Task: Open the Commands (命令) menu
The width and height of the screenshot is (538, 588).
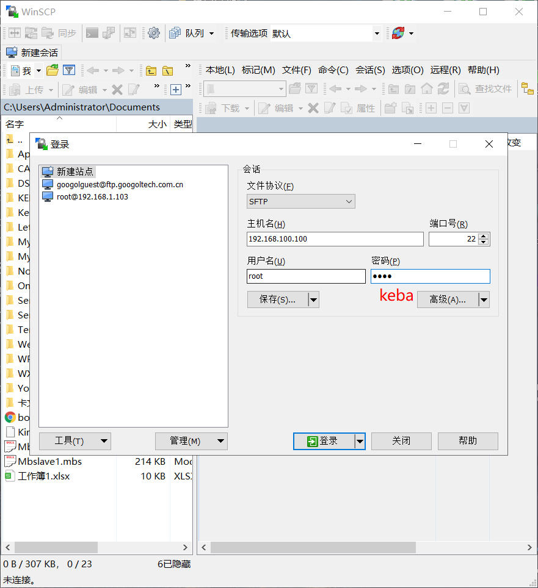Action: tap(333, 70)
